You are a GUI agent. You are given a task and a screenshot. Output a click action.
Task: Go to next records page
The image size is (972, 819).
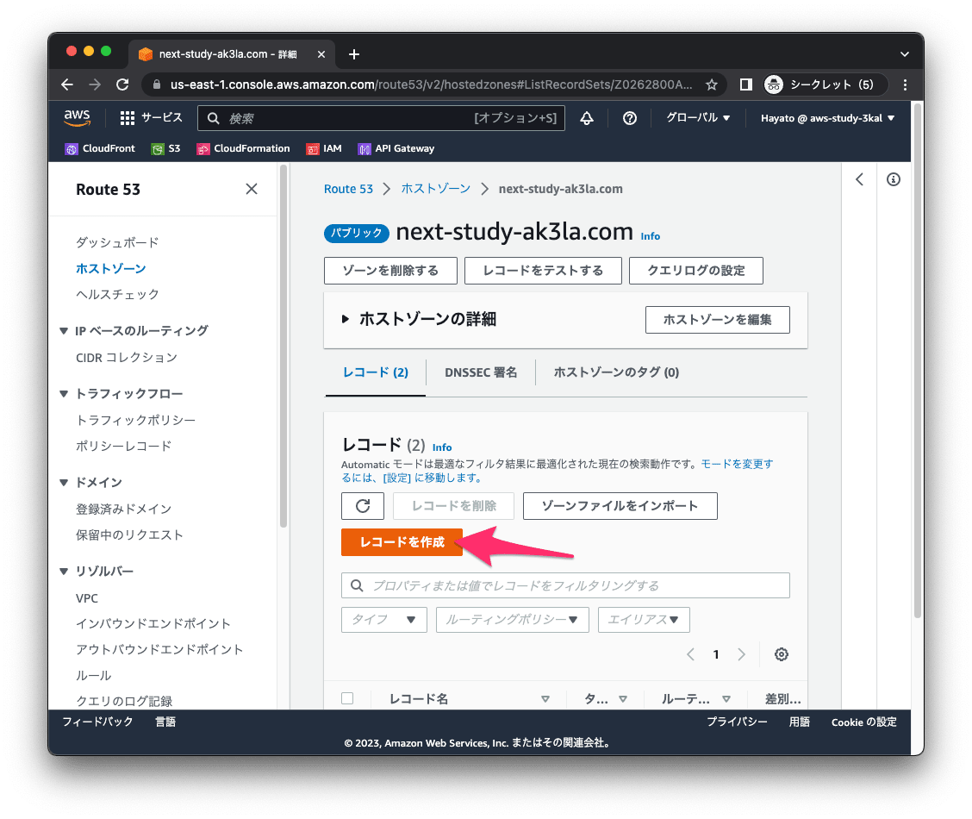741,654
